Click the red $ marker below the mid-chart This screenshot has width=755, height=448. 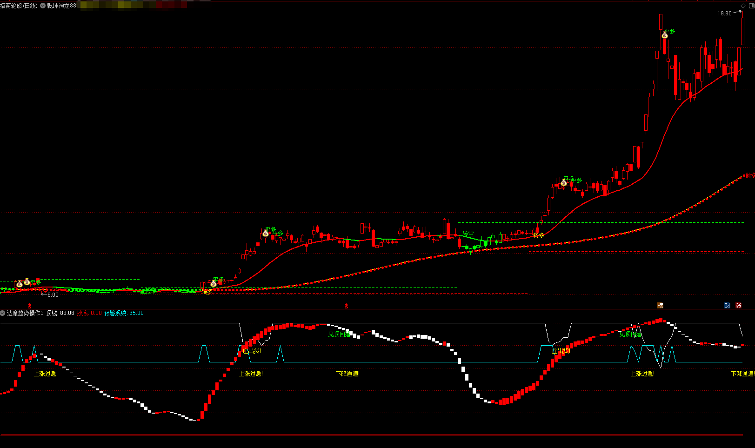tap(346, 306)
